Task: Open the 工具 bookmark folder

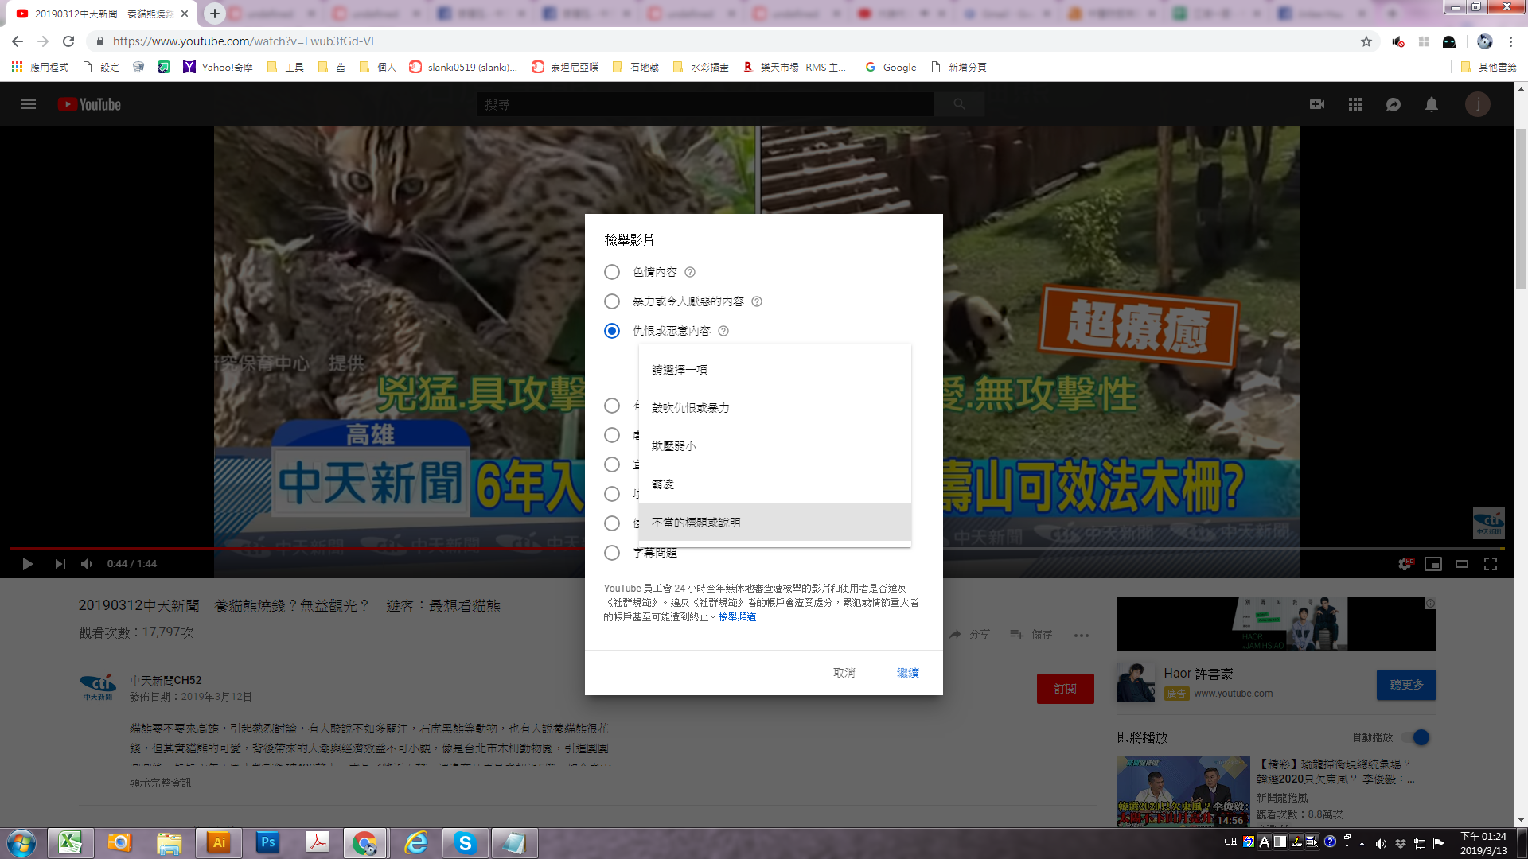Action: click(x=286, y=67)
